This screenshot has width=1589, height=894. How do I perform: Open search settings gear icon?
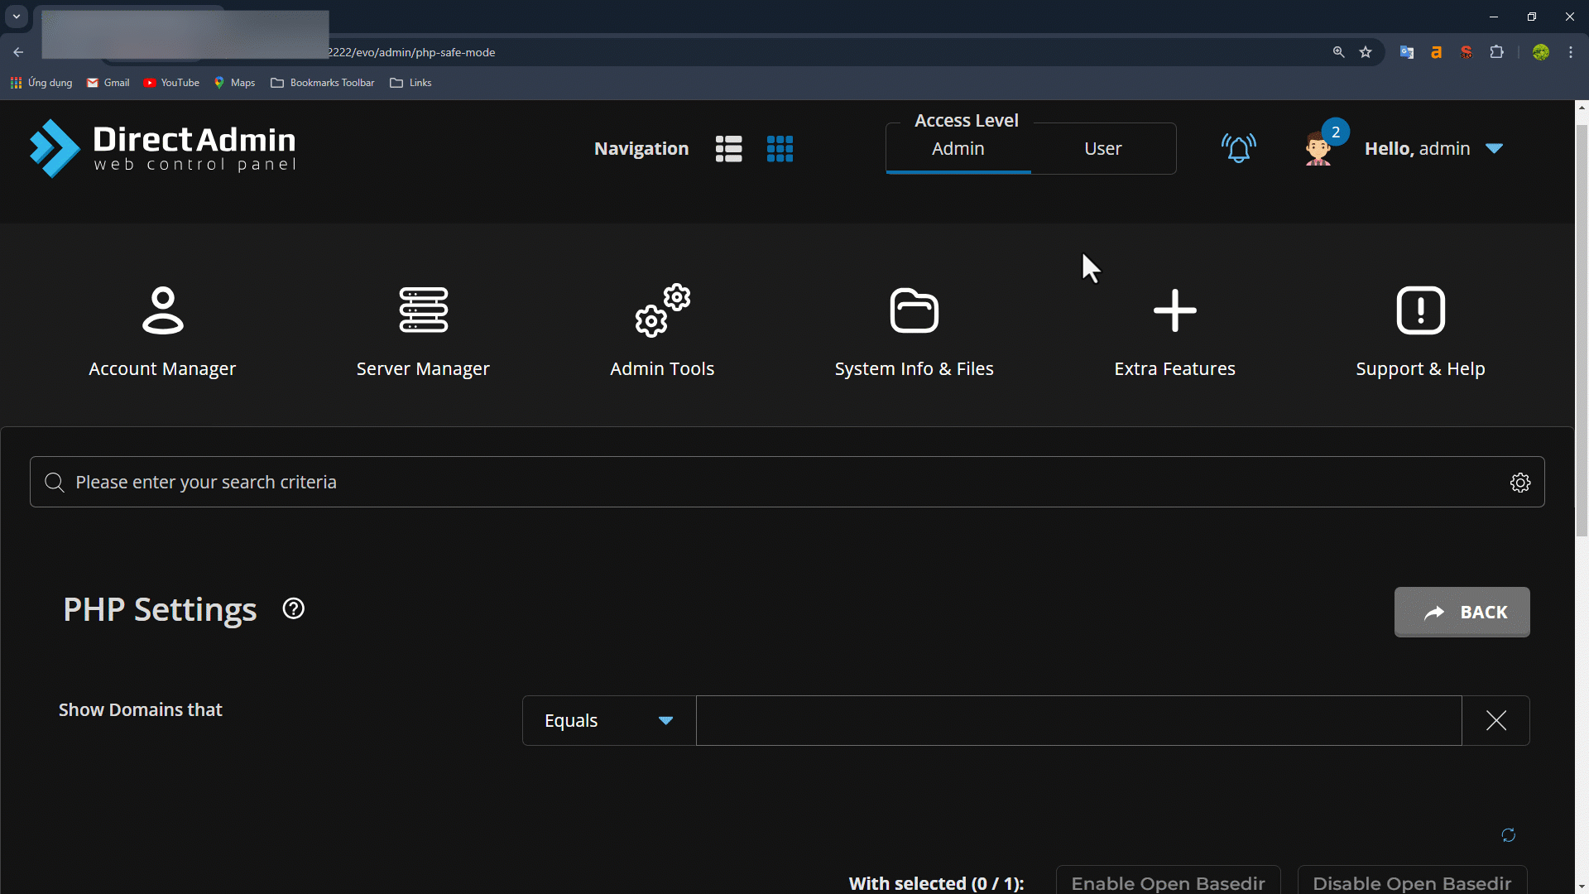pyautogui.click(x=1519, y=483)
